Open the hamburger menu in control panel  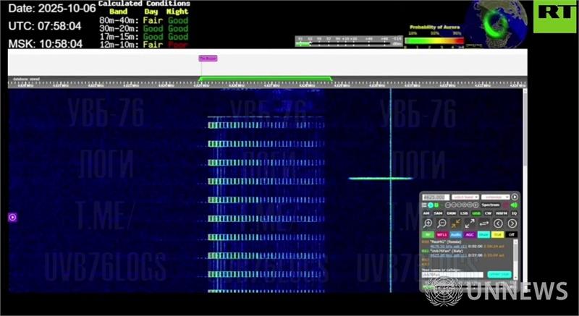(x=424, y=205)
